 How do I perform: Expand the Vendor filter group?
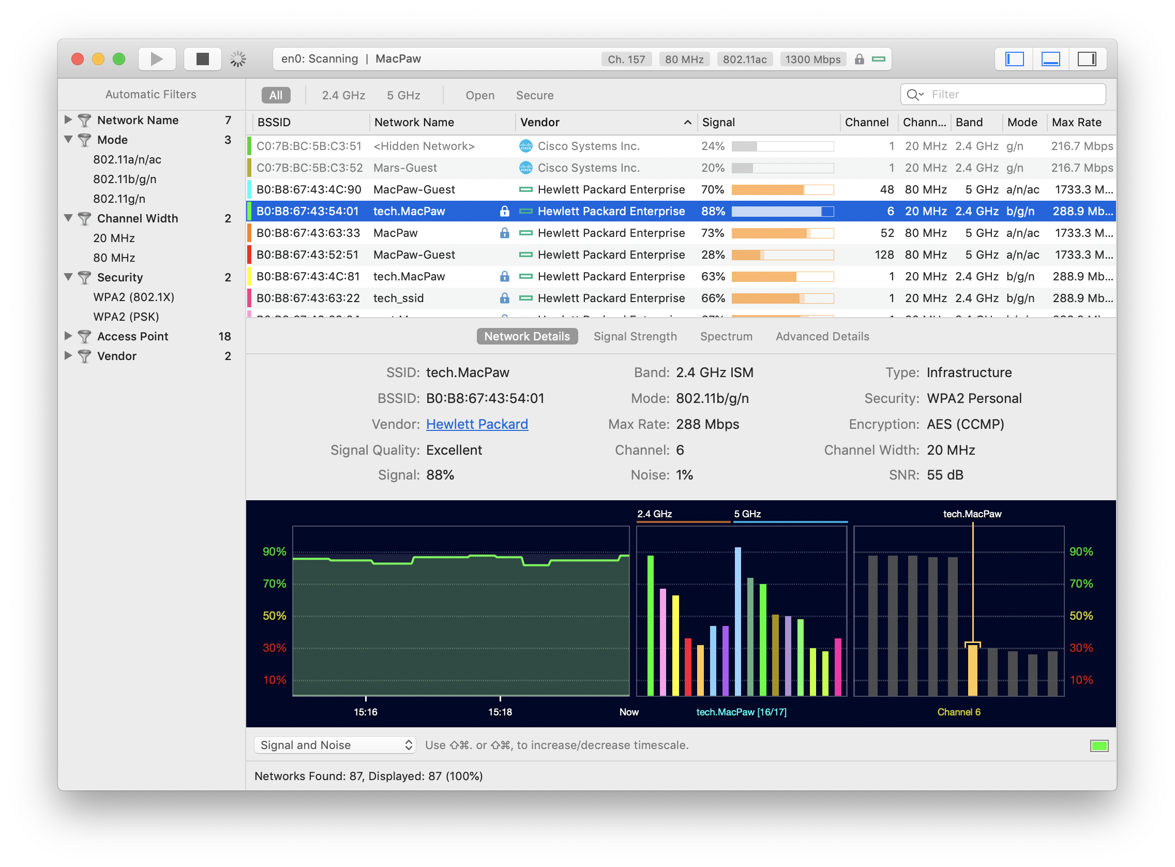click(68, 355)
